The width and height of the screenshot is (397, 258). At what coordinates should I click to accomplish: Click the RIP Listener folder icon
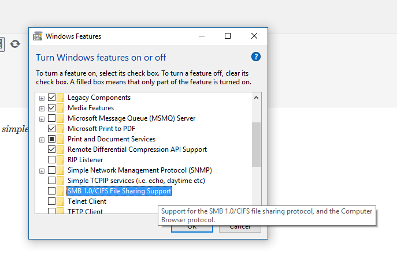pos(61,160)
